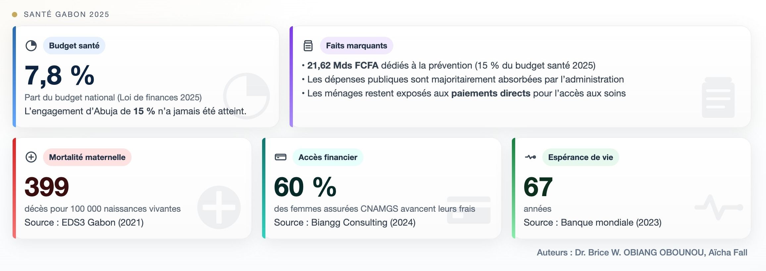Click the 7,8 % budget figure
766x271 pixels.
pyautogui.click(x=60, y=76)
